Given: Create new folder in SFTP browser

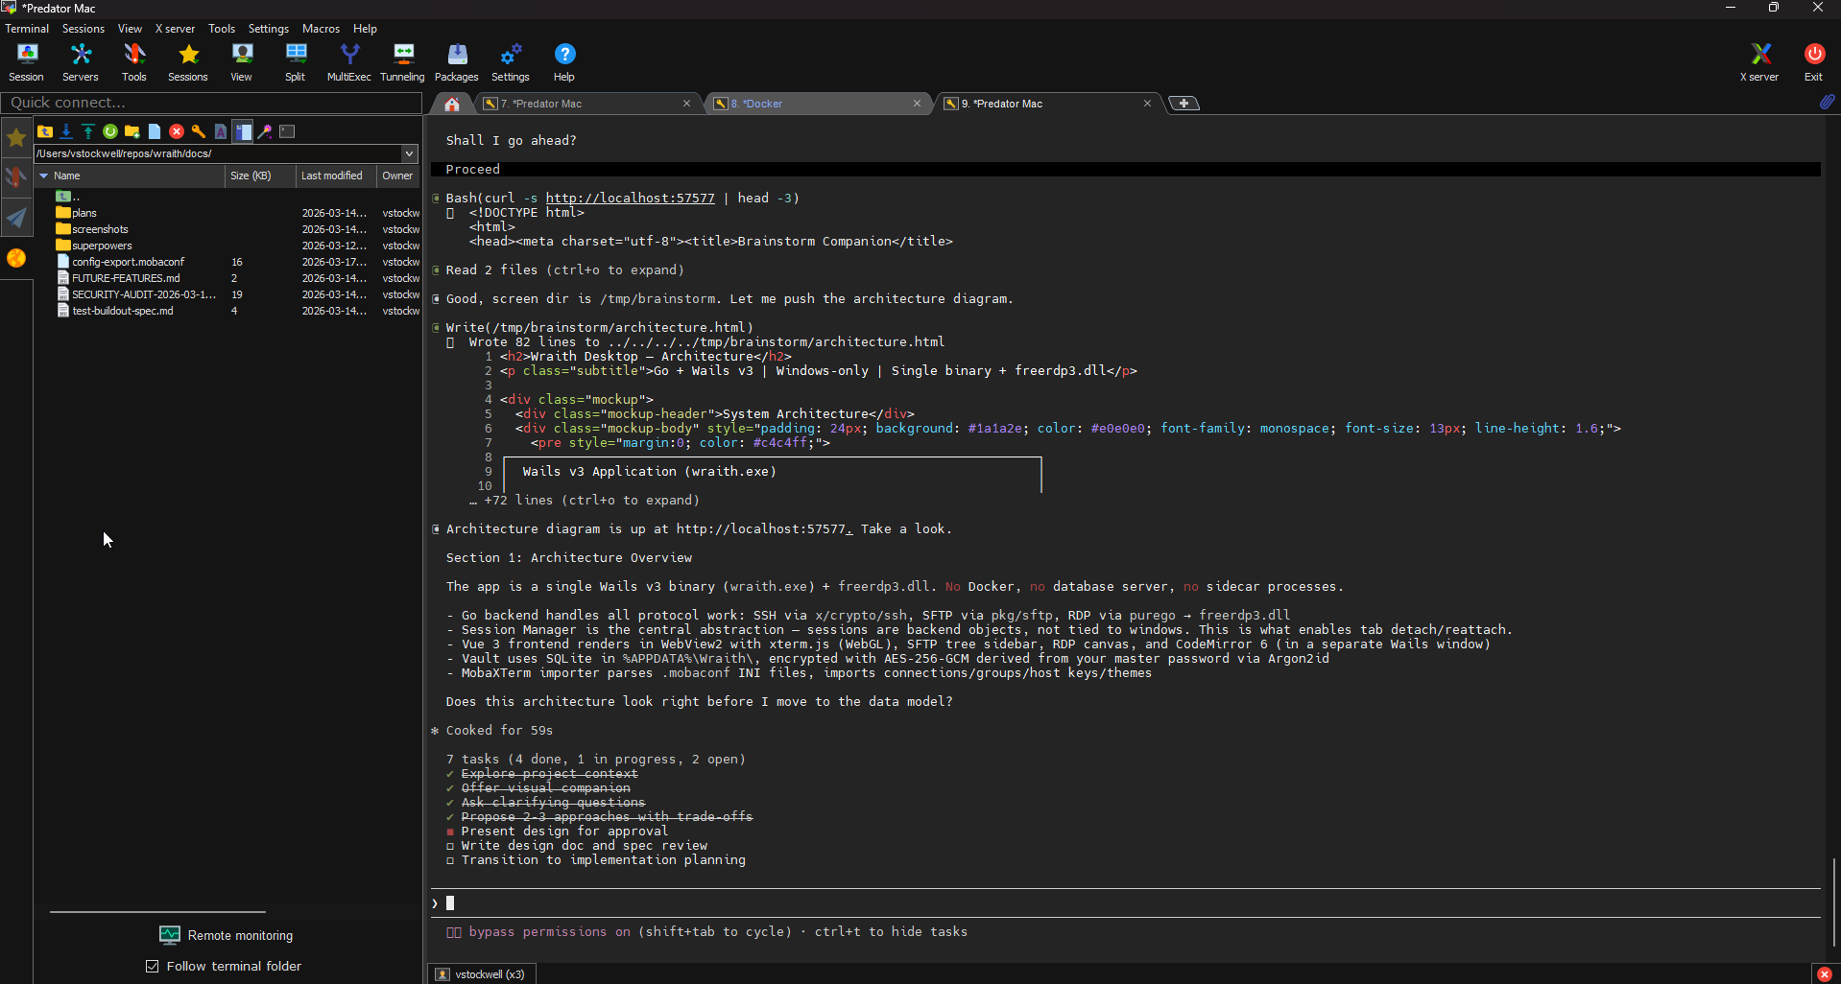Looking at the screenshot, I should [x=132, y=131].
